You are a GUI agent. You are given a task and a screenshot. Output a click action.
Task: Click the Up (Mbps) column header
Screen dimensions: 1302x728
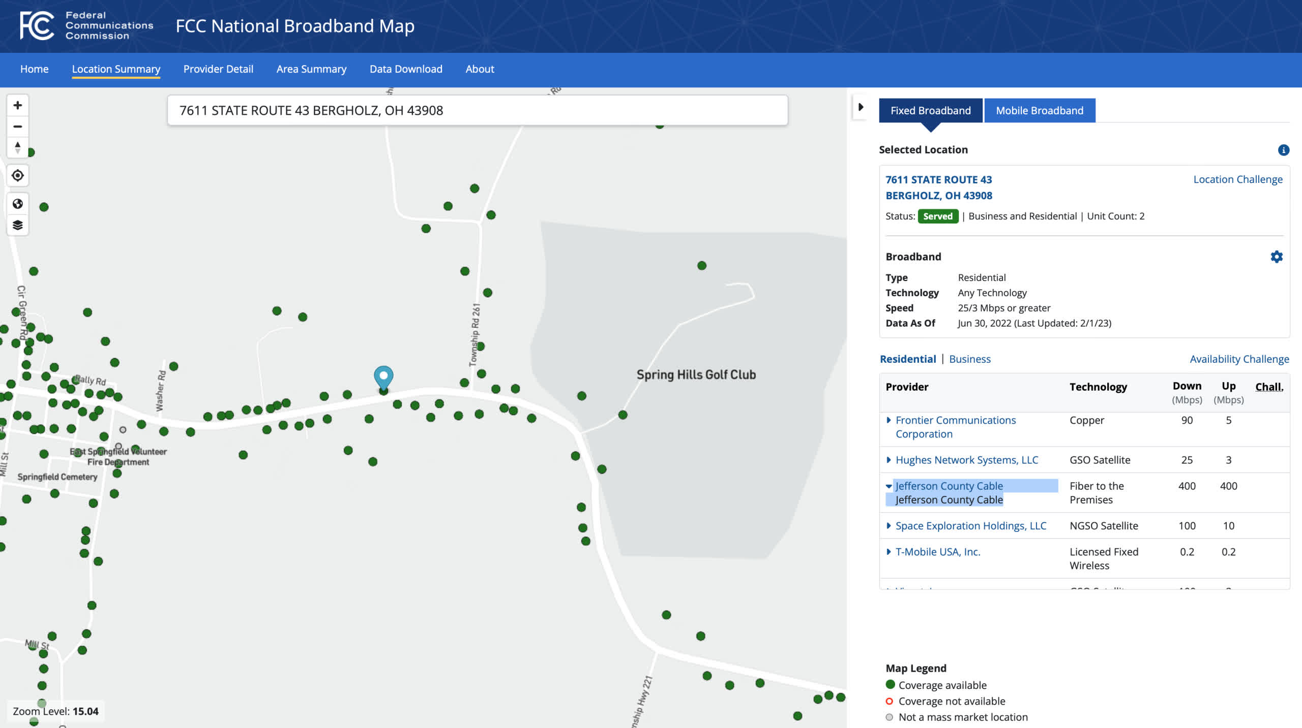tap(1229, 393)
